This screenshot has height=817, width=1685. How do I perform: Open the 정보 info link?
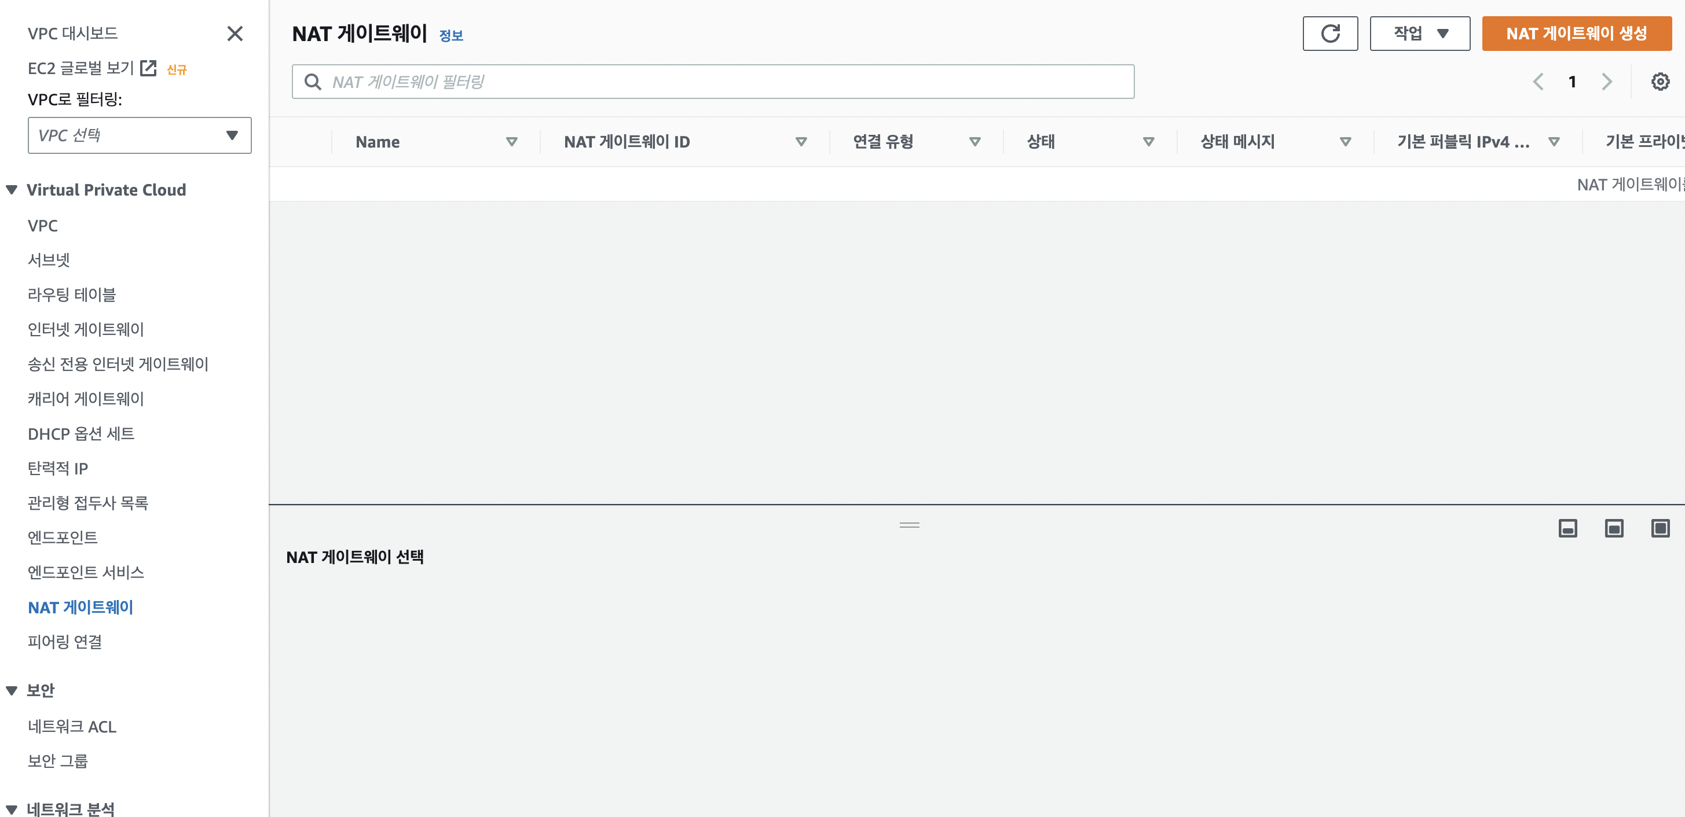450,36
